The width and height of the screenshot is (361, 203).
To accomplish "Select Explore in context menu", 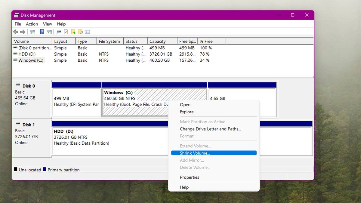I will (214, 112).
